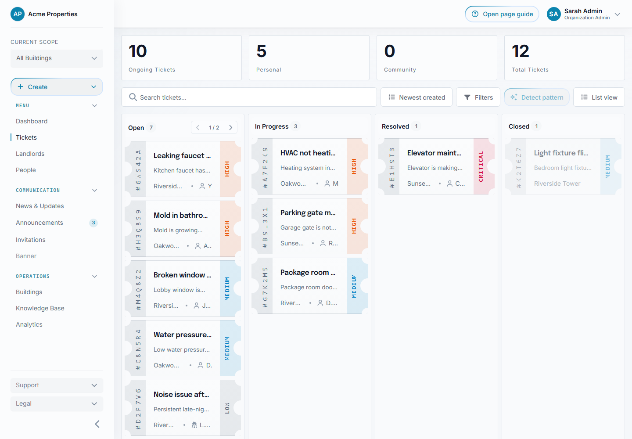The image size is (632, 439).
Task: Open the HVAC not heating ticket
Action: [309, 166]
